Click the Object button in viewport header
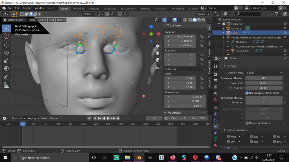This screenshot has width=289, height=162. tap(61, 20)
